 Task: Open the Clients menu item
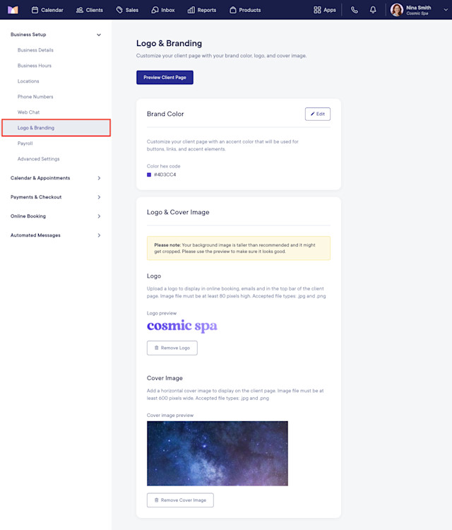click(90, 10)
